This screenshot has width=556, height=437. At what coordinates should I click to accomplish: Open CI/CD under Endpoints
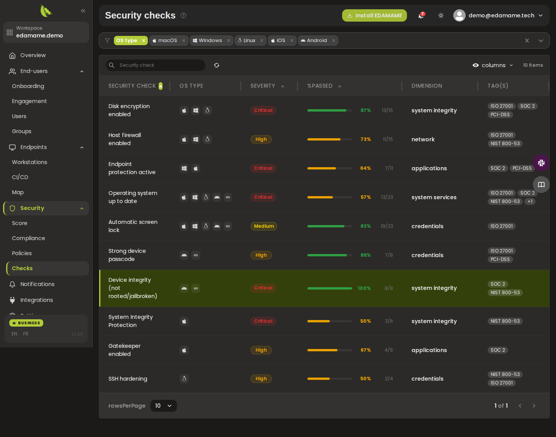(x=20, y=177)
